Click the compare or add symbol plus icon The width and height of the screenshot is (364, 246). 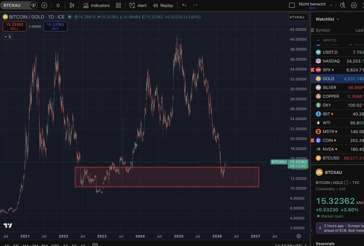tap(44, 5)
